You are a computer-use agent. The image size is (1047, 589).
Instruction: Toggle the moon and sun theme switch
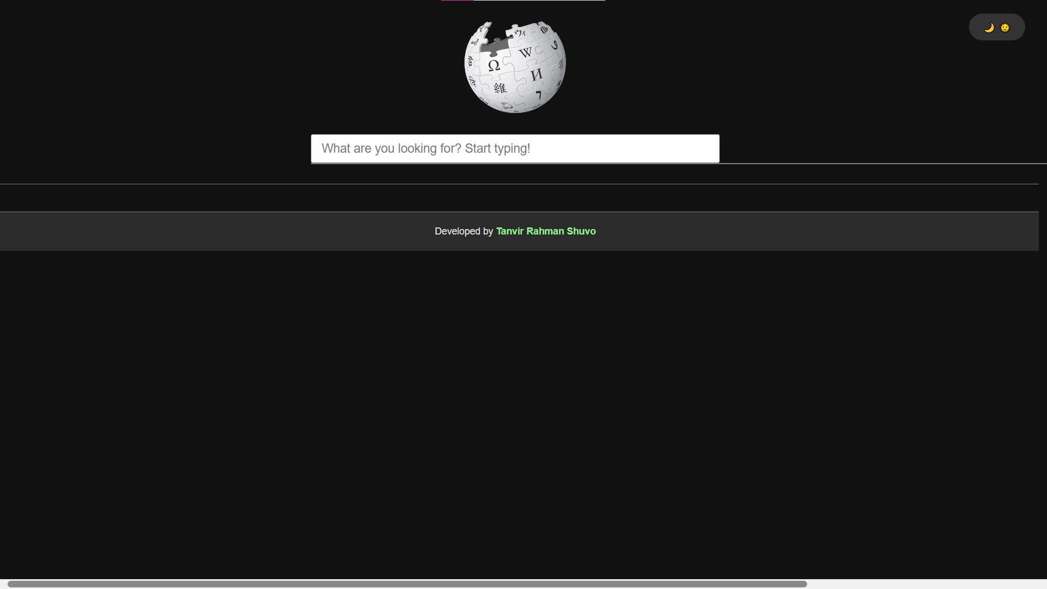(997, 27)
